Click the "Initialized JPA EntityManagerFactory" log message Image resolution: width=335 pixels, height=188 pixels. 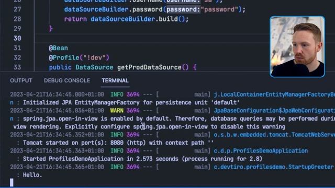(131, 102)
